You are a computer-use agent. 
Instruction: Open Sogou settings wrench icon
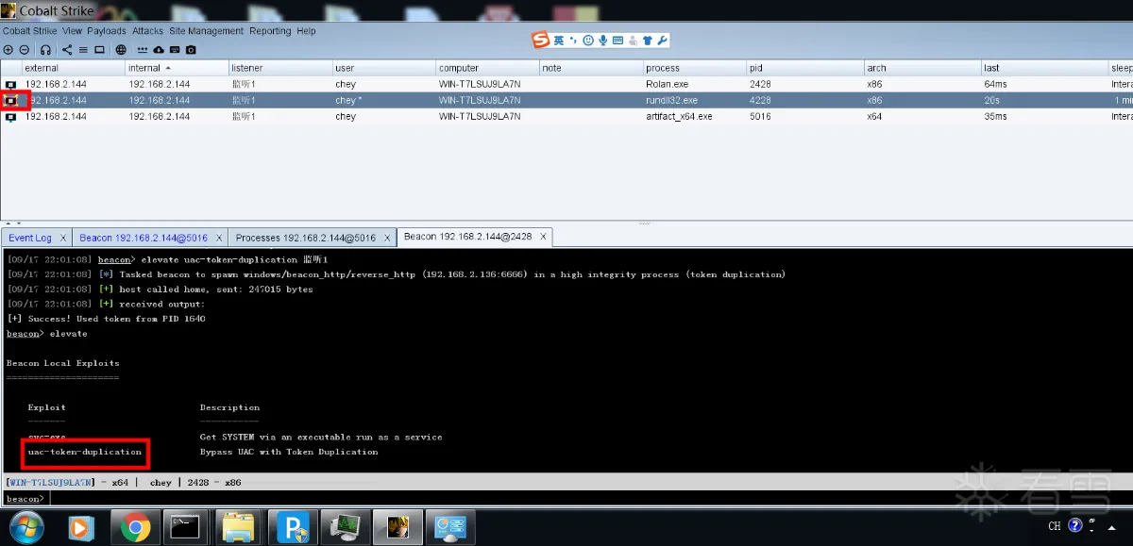pos(662,41)
